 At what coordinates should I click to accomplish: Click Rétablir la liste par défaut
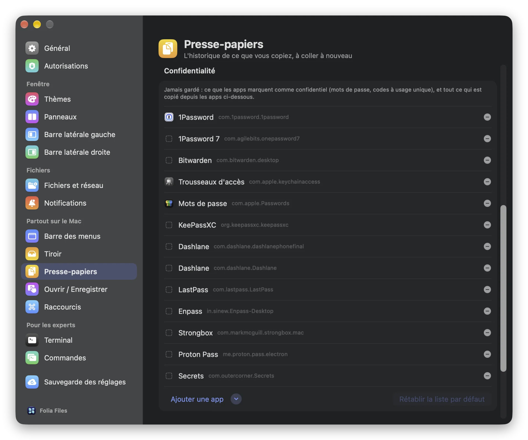[442, 399]
